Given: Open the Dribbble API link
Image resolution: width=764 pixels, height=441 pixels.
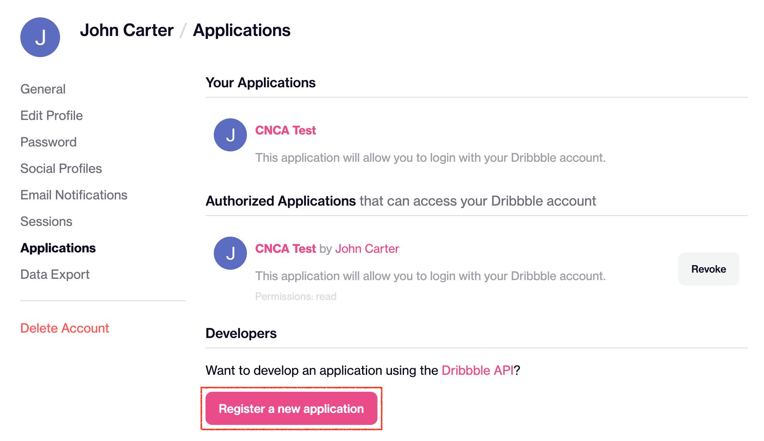Looking at the screenshot, I should (x=478, y=370).
